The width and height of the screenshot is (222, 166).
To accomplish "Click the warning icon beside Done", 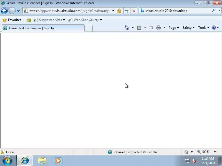I will coord(3,152).
